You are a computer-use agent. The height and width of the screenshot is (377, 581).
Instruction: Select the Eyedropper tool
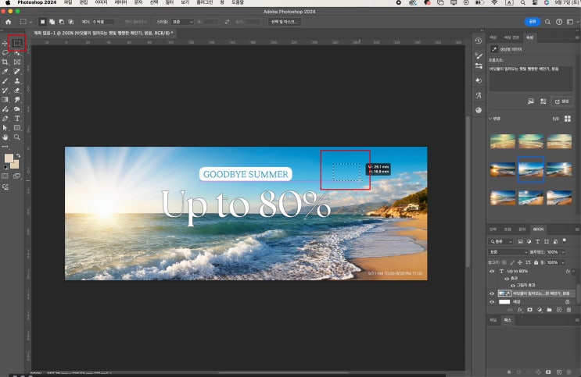point(5,71)
